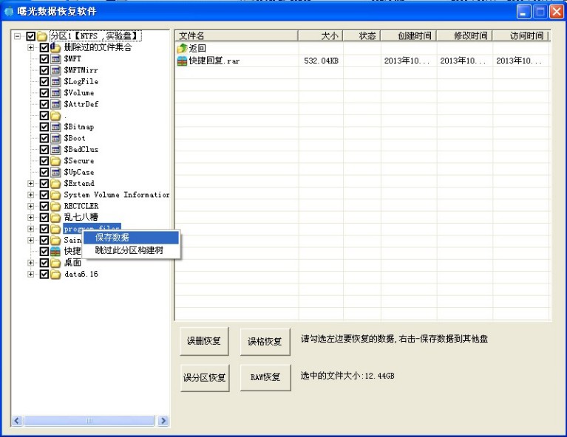Click the system file icon beside $MFT
Viewport: 567px width, 437px height.
point(55,59)
